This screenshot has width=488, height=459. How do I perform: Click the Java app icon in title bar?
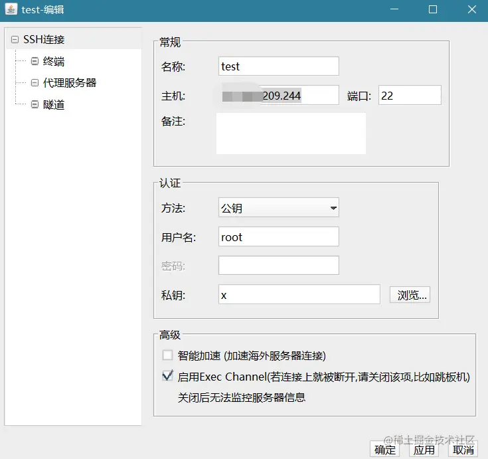11,9
